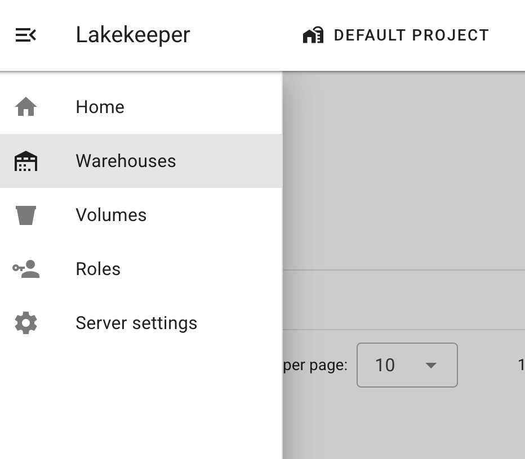Open the Volumes page
Viewport: 525px width, 459px height.
click(x=111, y=215)
